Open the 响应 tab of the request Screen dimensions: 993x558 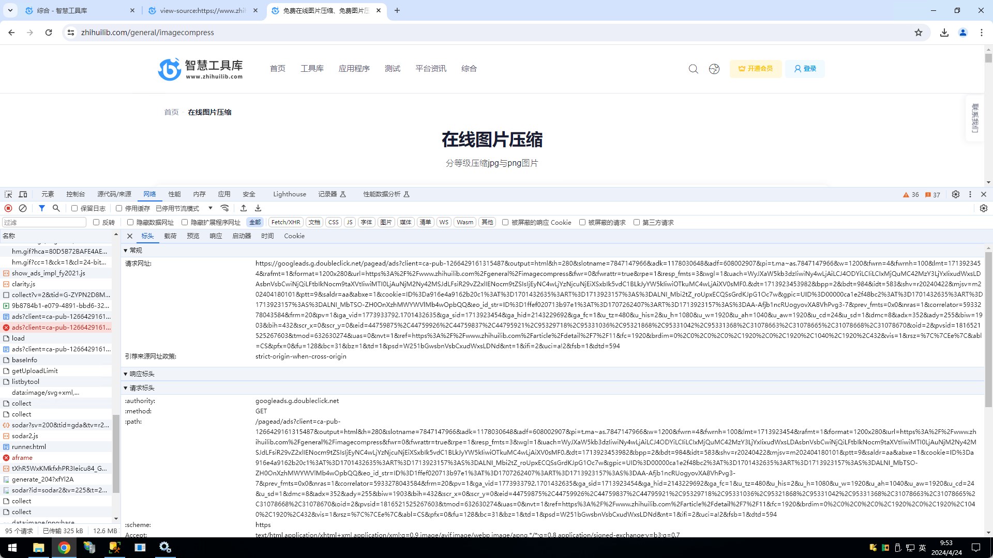[x=216, y=236]
